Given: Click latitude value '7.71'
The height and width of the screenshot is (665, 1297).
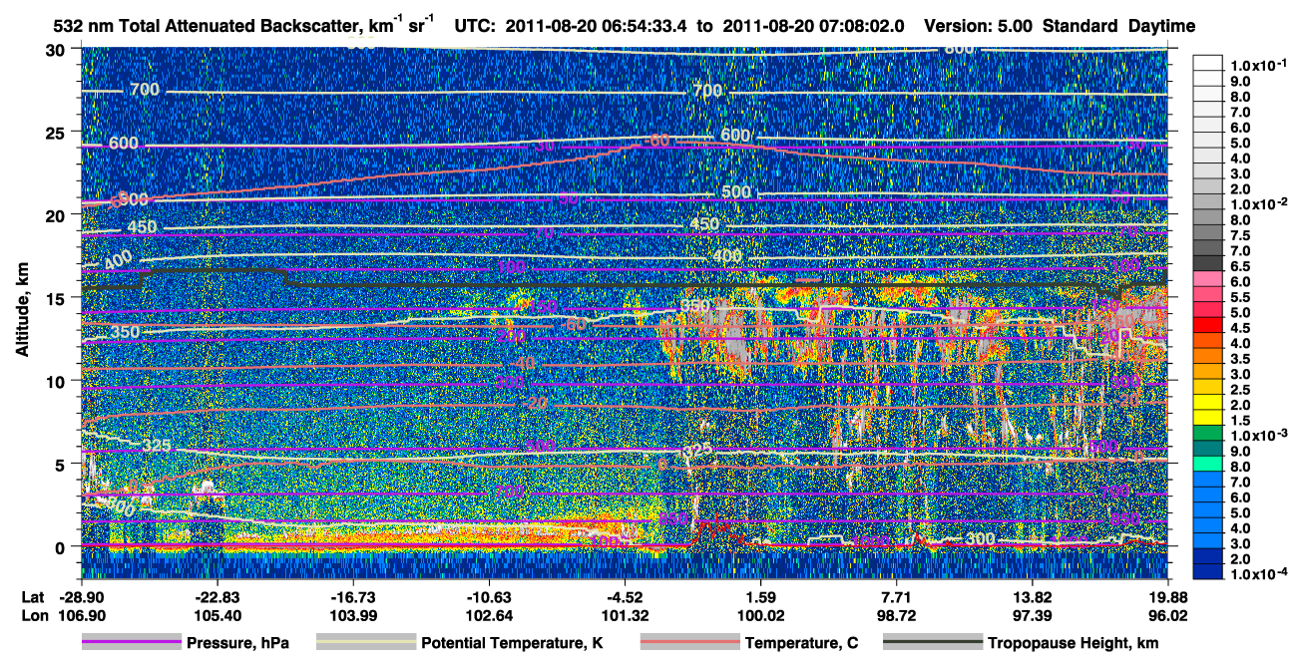Looking at the screenshot, I should point(897,596).
